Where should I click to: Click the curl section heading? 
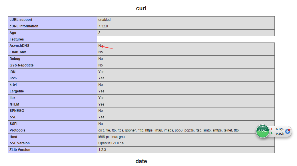coord(141,9)
